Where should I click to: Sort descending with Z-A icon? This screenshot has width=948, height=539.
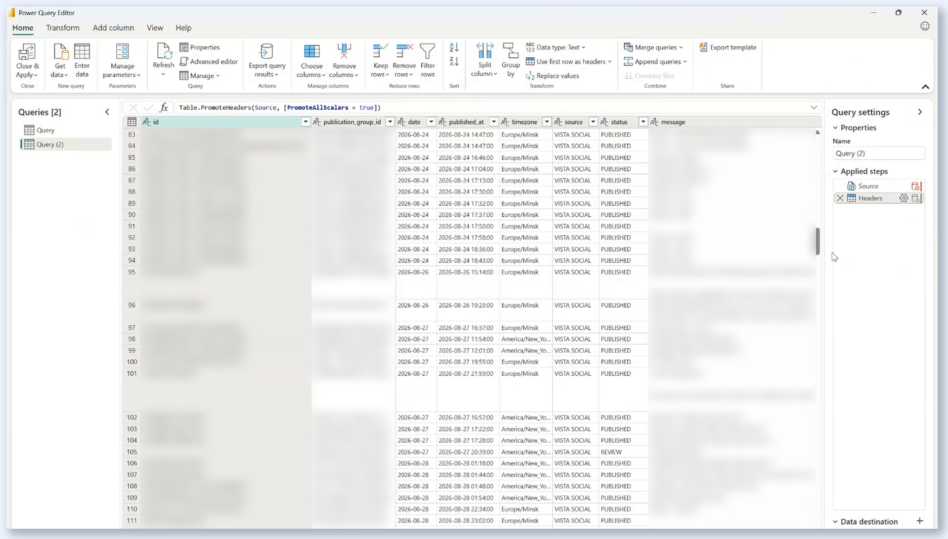click(454, 62)
